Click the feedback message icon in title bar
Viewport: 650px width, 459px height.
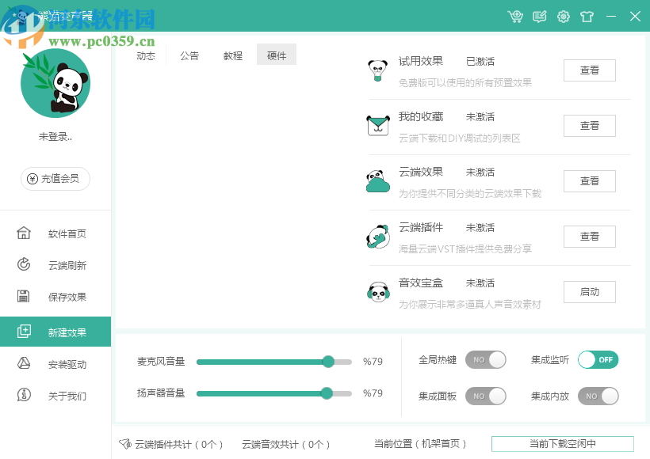(539, 16)
